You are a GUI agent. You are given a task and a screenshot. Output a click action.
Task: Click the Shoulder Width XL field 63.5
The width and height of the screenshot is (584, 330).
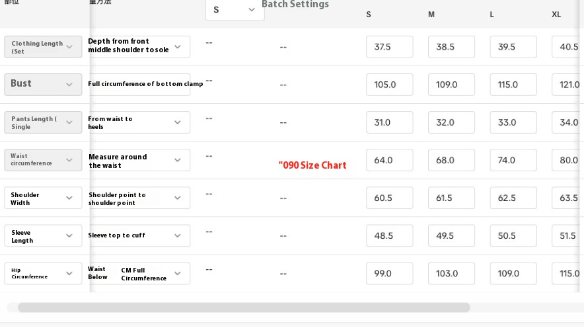pos(567,198)
